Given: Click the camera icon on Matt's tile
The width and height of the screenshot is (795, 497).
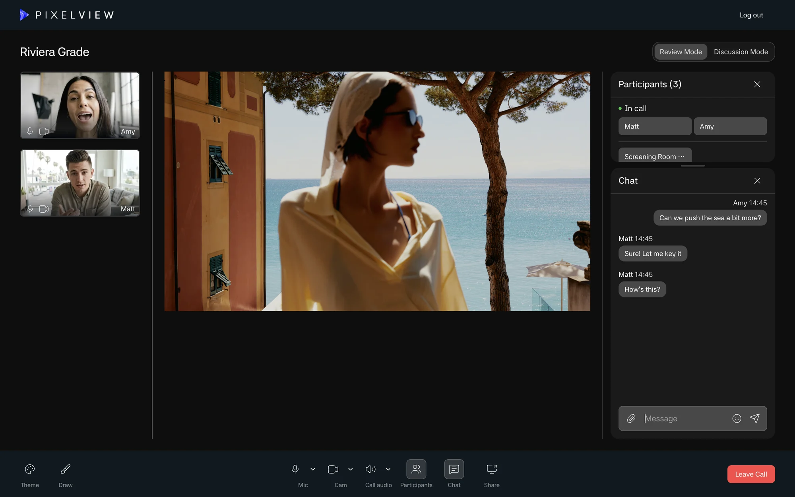Looking at the screenshot, I should pyautogui.click(x=44, y=209).
